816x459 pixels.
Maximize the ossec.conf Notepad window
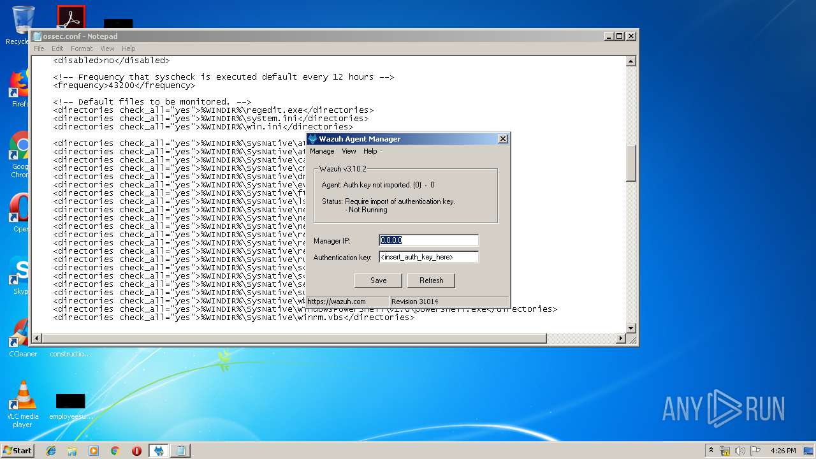pos(619,36)
